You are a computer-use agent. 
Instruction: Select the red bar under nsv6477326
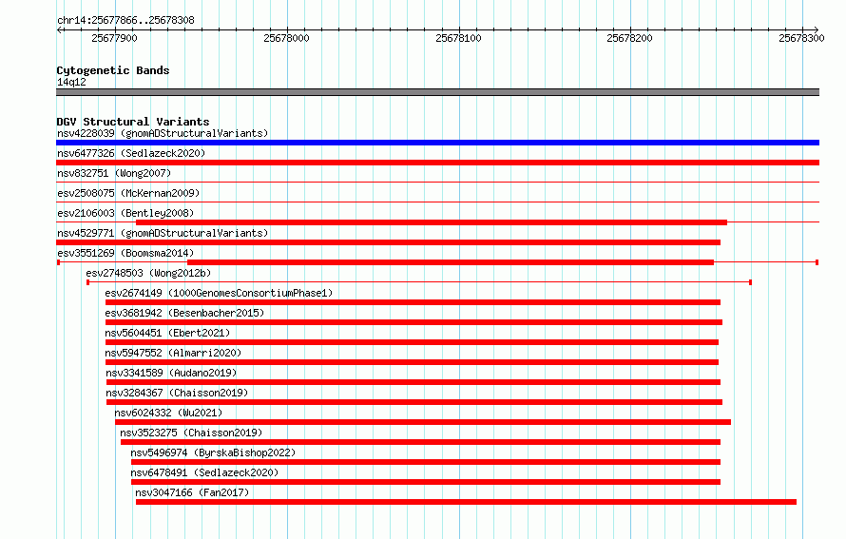pos(437,163)
